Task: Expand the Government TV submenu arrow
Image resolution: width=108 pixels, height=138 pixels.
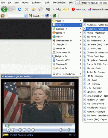Action: pyautogui.click(x=81, y=52)
